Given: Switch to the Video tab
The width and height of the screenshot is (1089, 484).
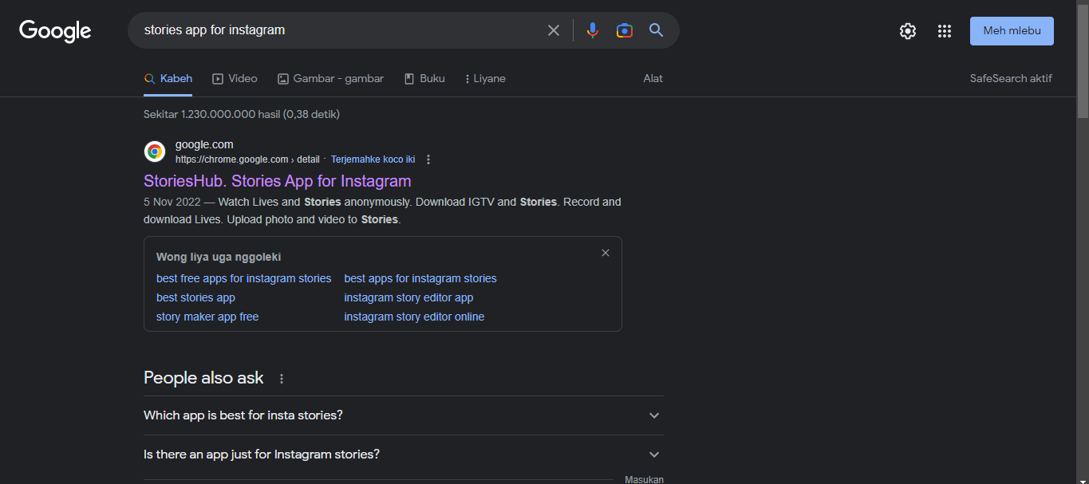Looking at the screenshot, I should [x=235, y=78].
